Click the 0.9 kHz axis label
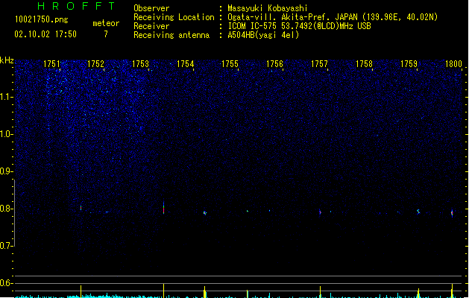This screenshot has height=298, width=469. click(x=6, y=171)
